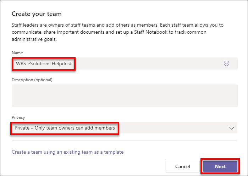The height and width of the screenshot is (176, 248).
Task: Select the 'Private – Only team owners' privacy value
Action: (x=65, y=128)
